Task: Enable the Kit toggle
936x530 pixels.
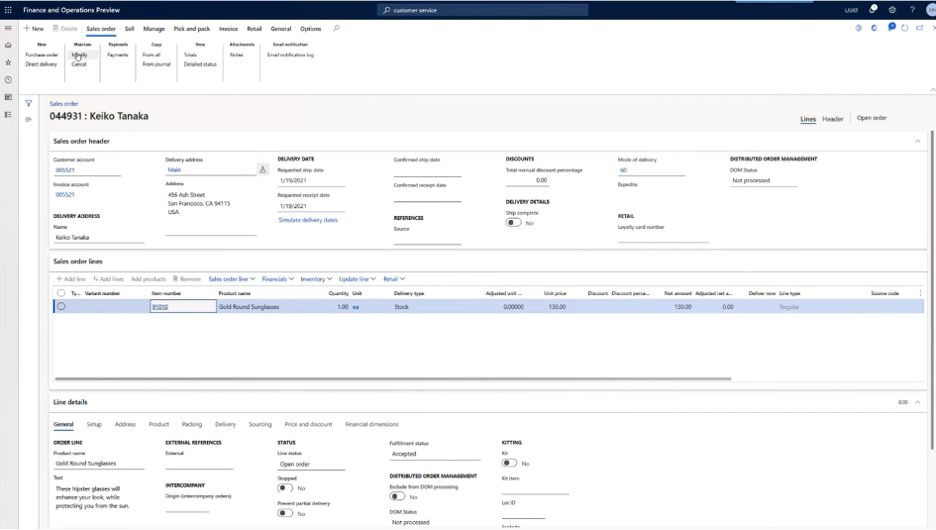Action: tap(509, 463)
